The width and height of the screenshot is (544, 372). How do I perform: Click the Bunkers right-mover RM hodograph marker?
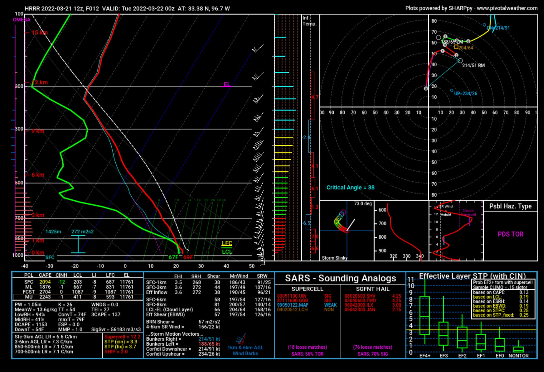pyautogui.click(x=460, y=61)
